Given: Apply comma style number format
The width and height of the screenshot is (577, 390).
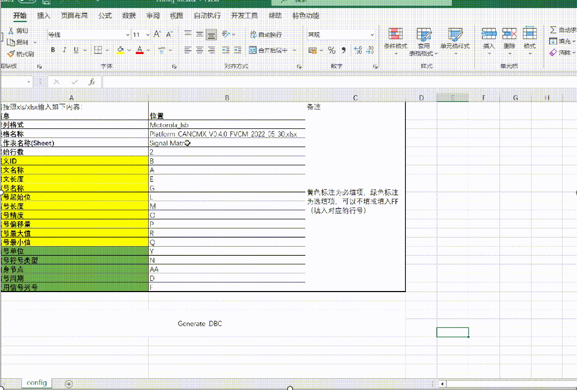Looking at the screenshot, I should 343,50.
